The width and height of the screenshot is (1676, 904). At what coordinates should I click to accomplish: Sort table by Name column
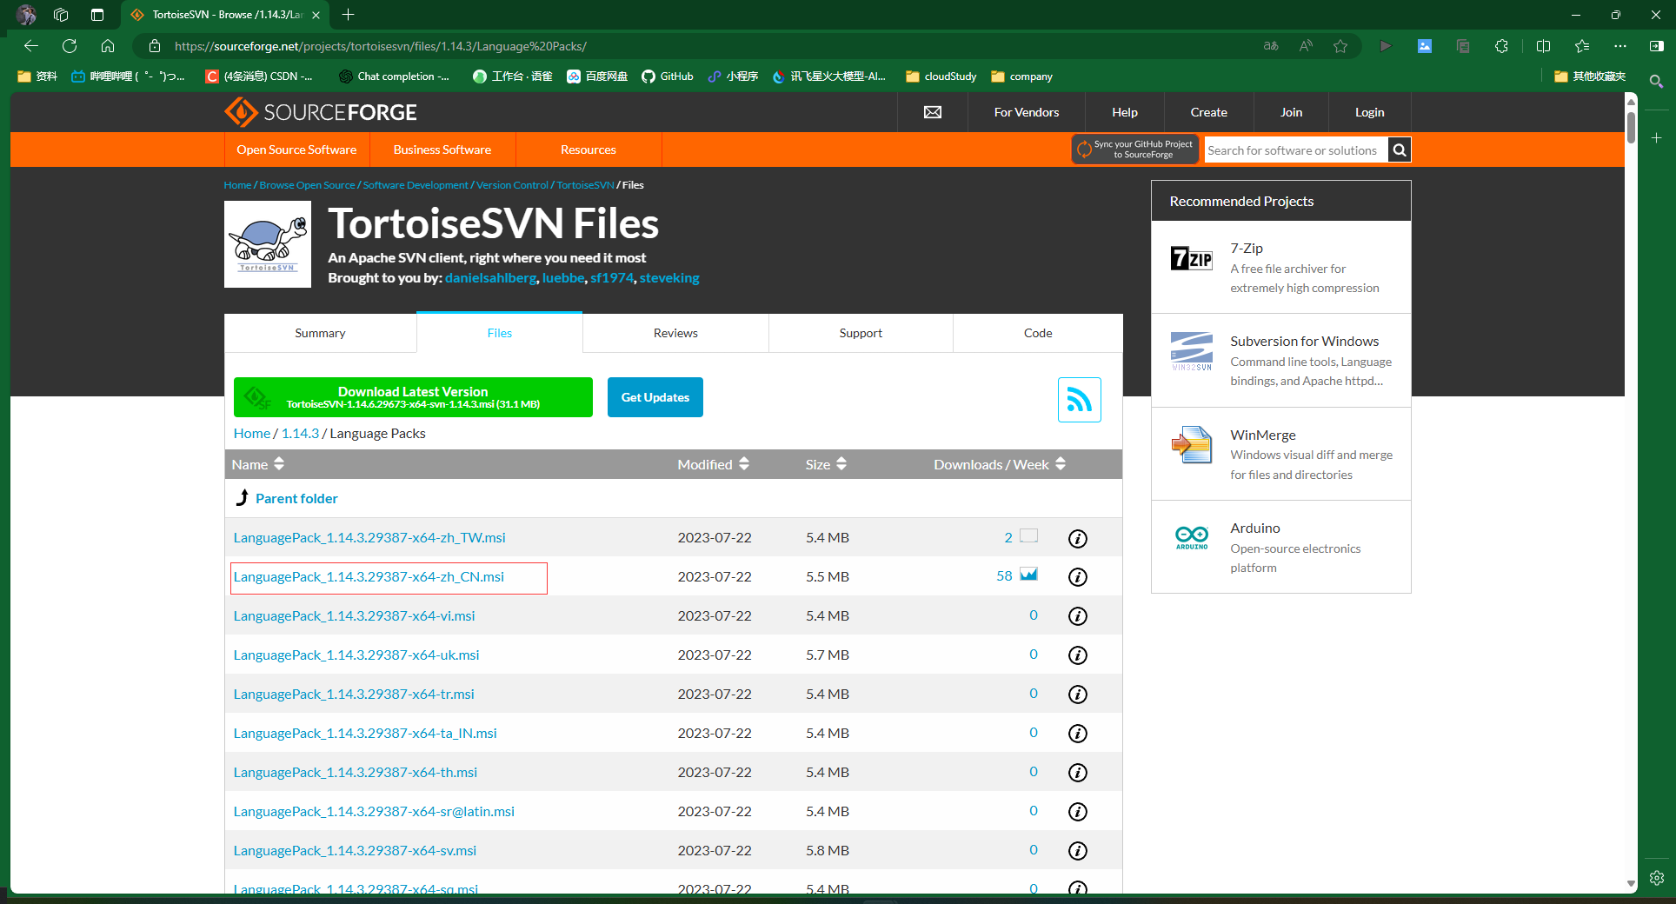pyautogui.click(x=257, y=464)
